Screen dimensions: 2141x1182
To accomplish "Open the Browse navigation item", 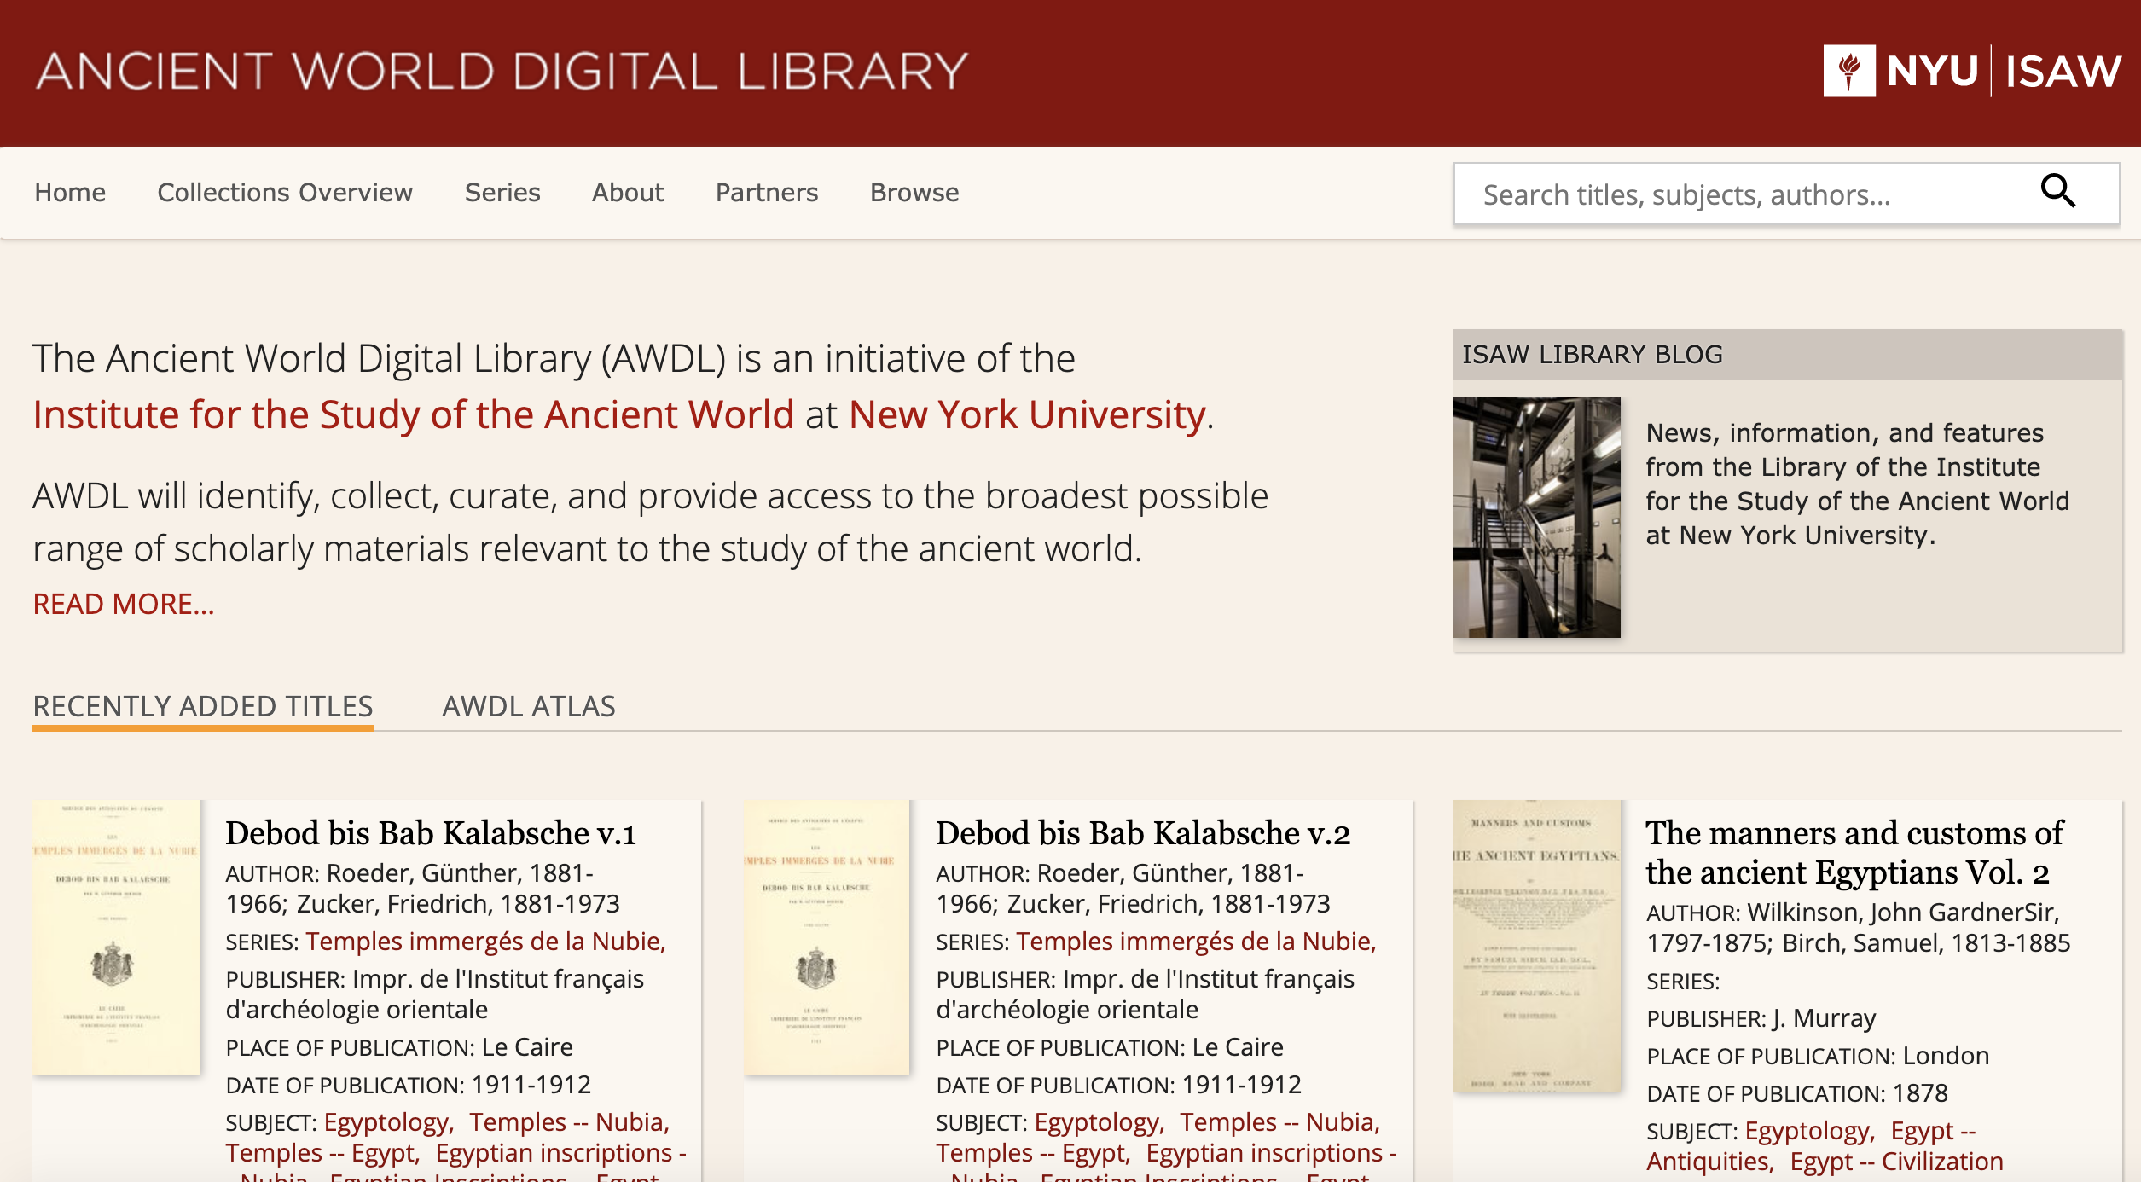I will tap(913, 192).
